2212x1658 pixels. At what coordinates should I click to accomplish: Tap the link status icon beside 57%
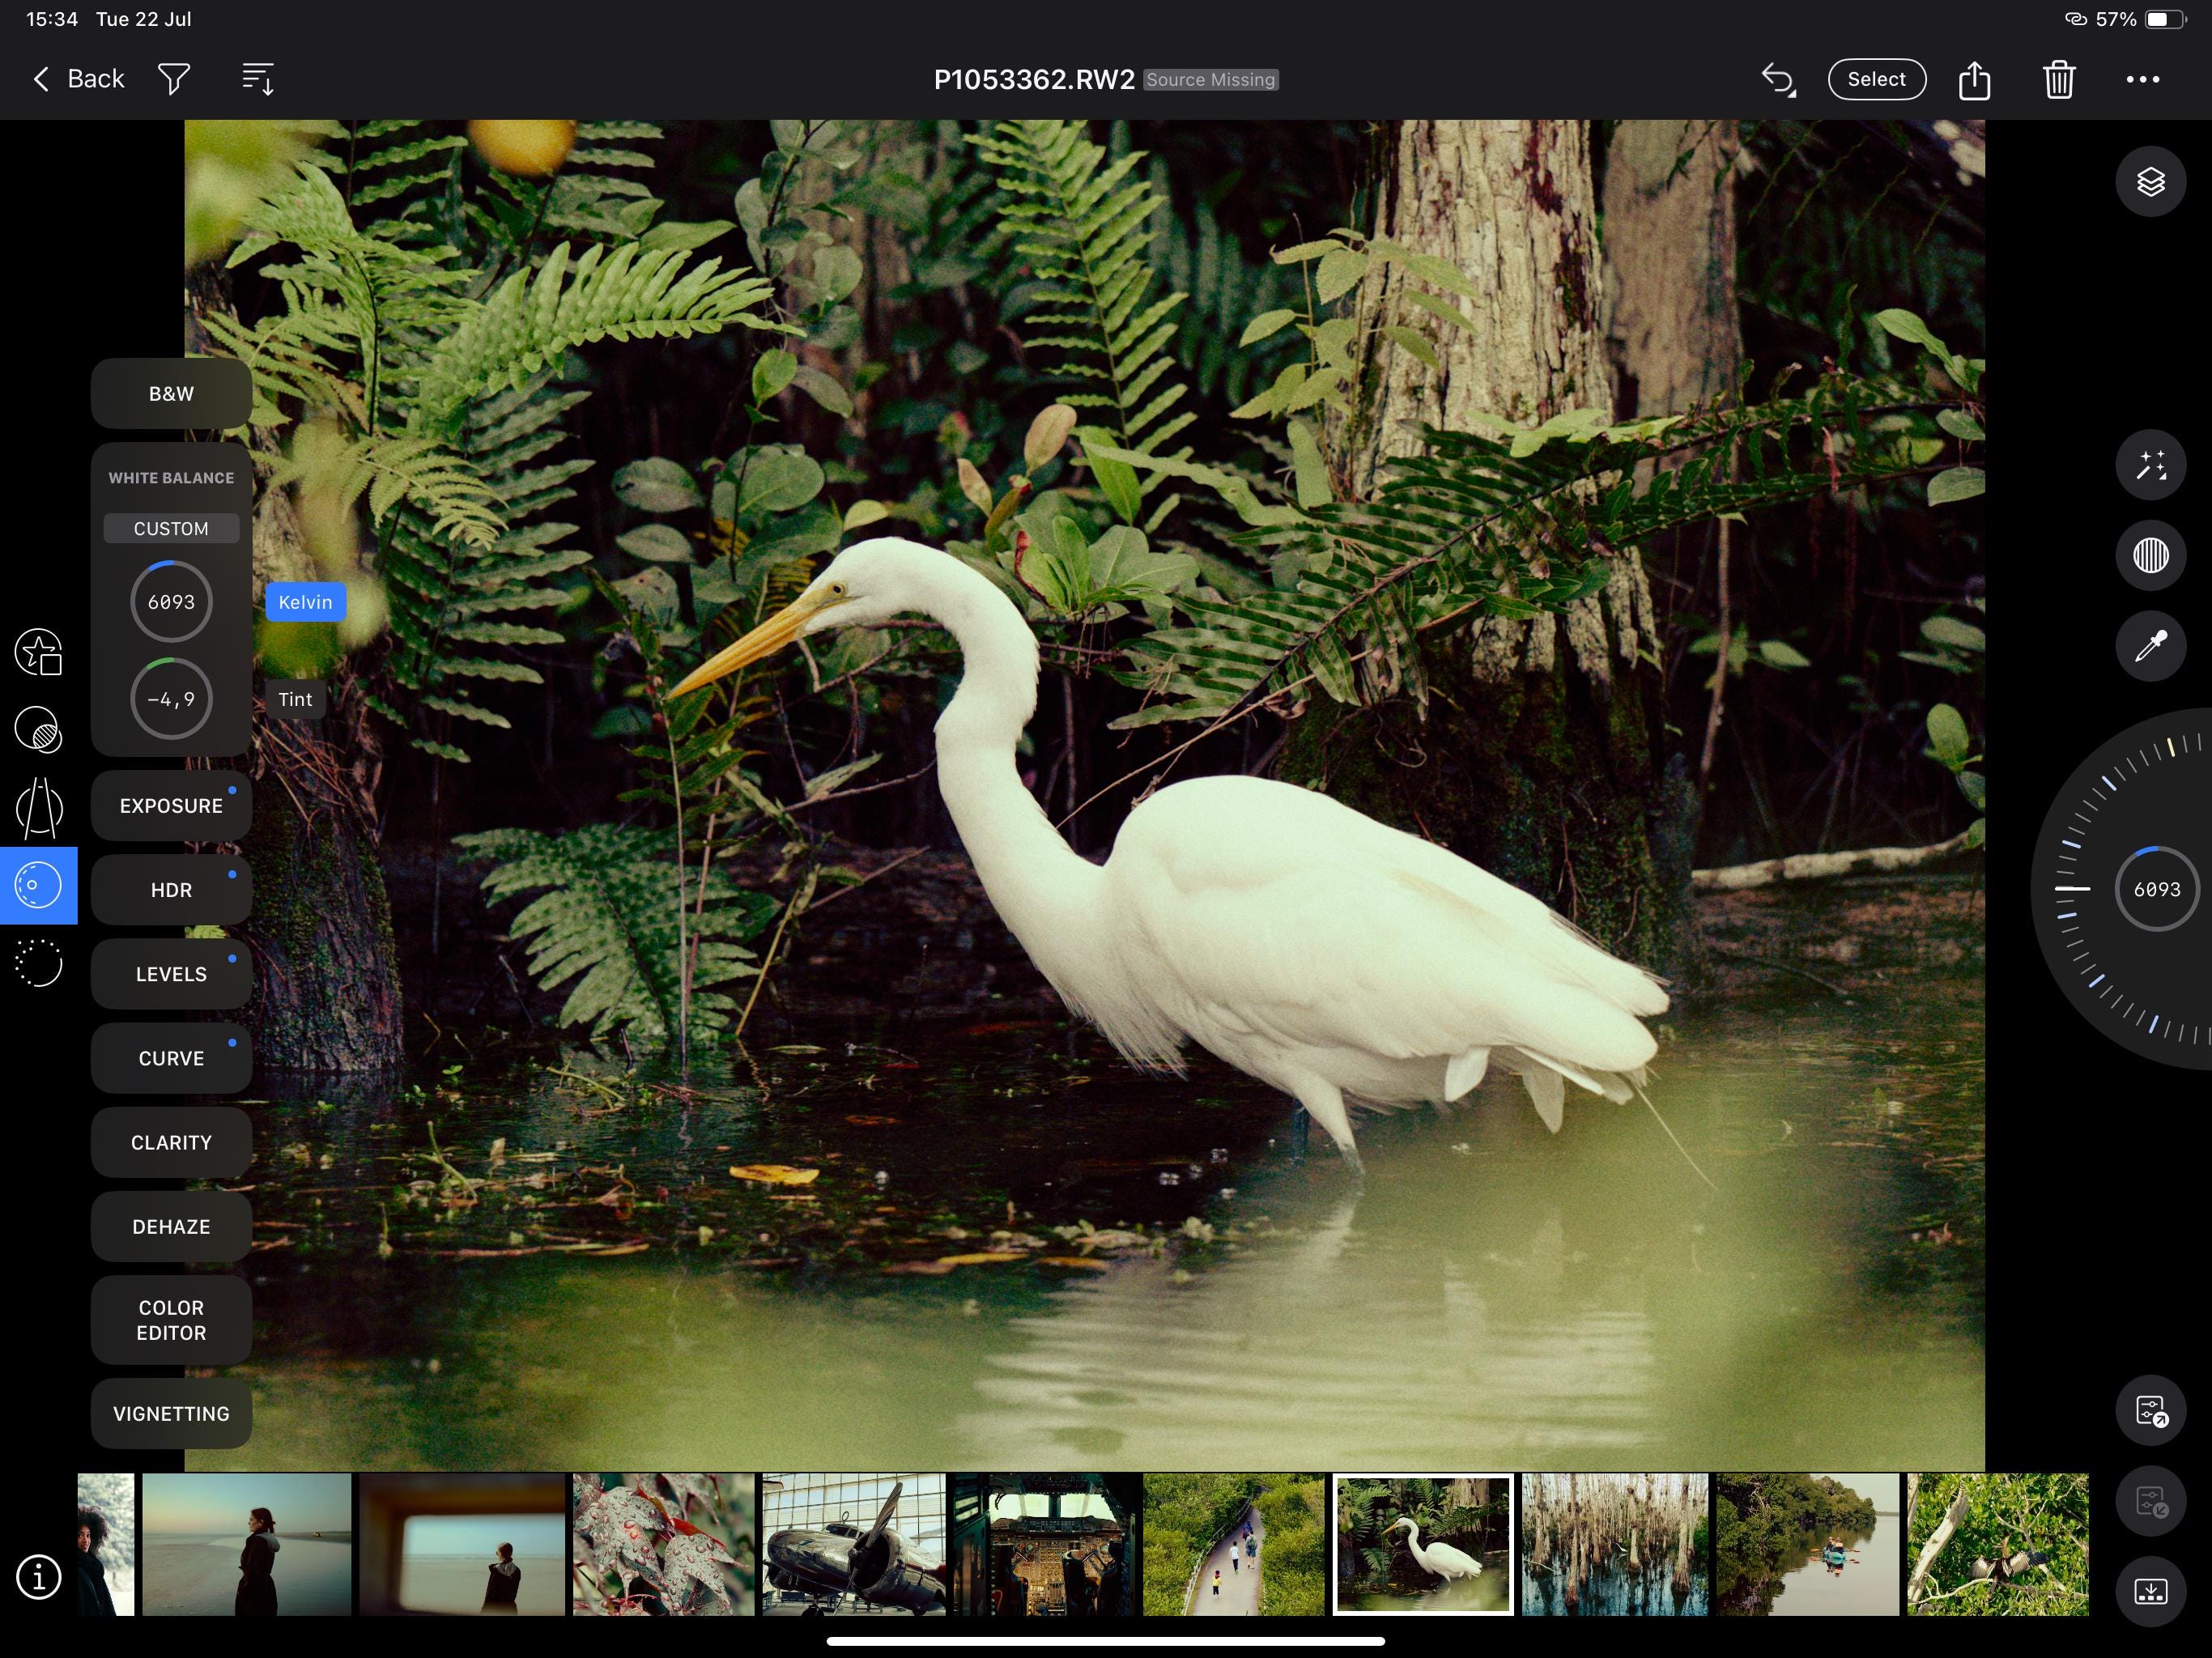click(2075, 19)
